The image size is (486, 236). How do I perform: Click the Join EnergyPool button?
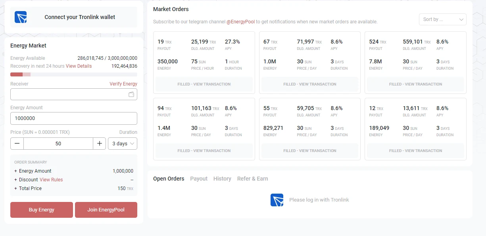pyautogui.click(x=106, y=210)
